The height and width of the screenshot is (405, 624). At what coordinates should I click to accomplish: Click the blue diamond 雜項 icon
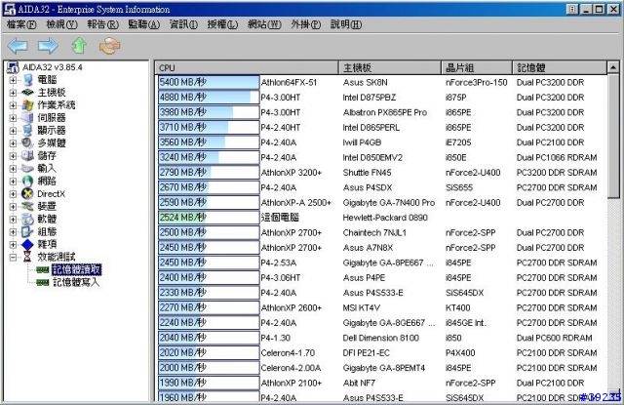[28, 244]
